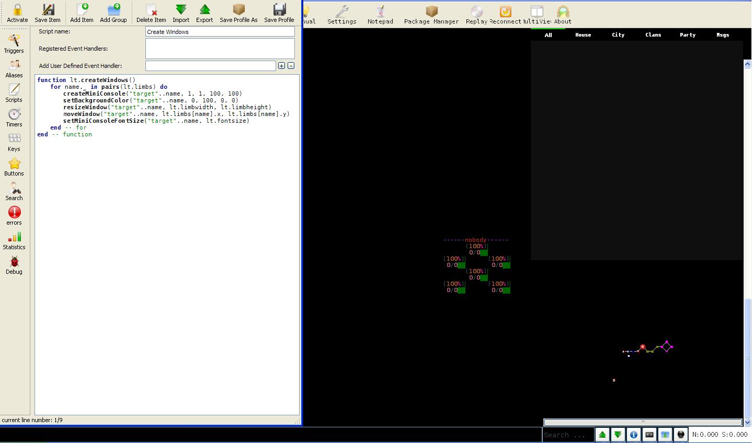Click the main window Search input field
The width and height of the screenshot is (753, 443).
pos(568,435)
